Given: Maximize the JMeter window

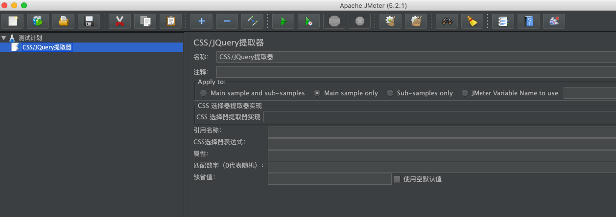Looking at the screenshot, I should click(x=24, y=5).
